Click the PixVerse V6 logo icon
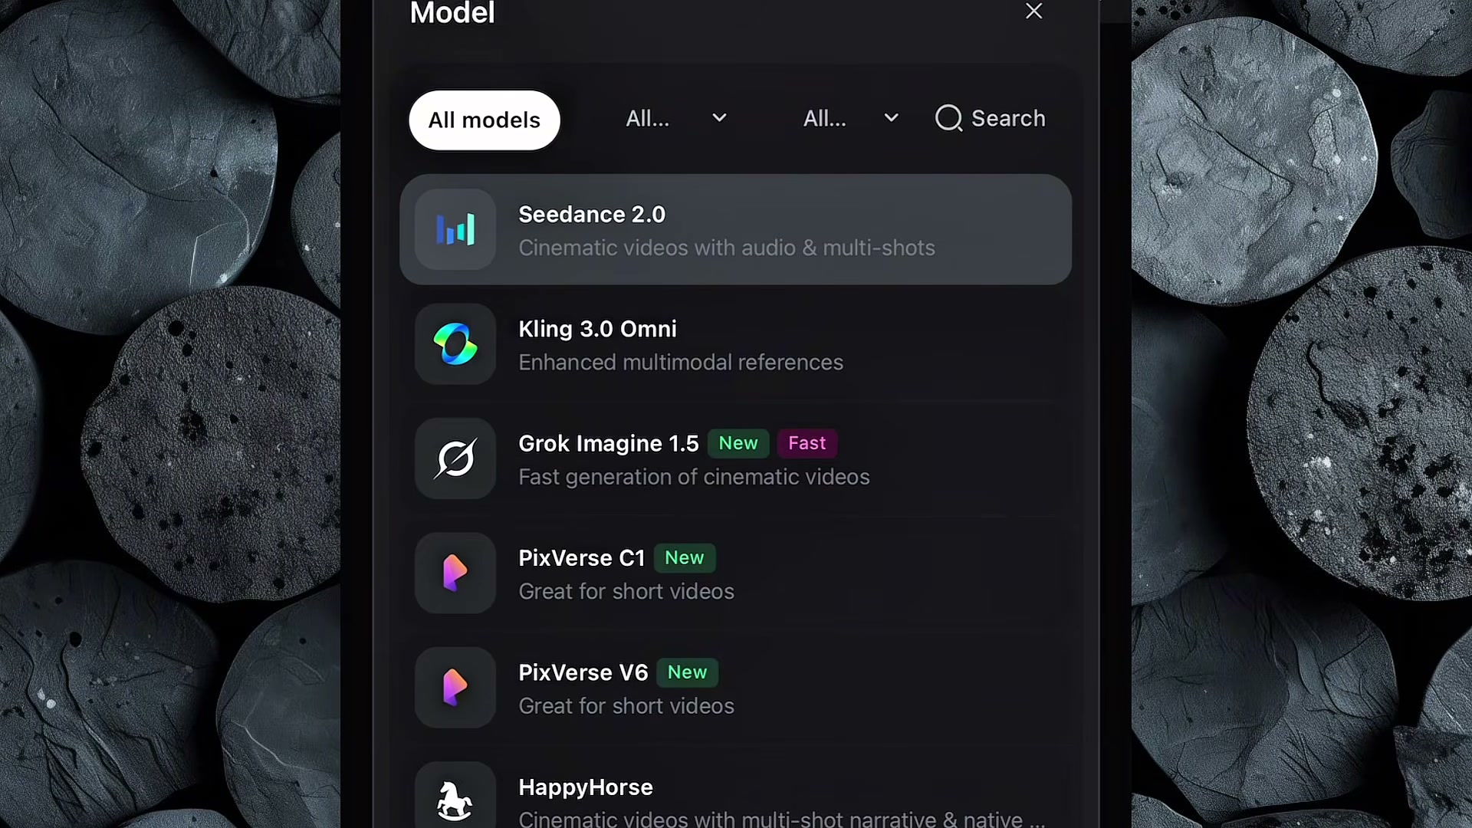 455,688
